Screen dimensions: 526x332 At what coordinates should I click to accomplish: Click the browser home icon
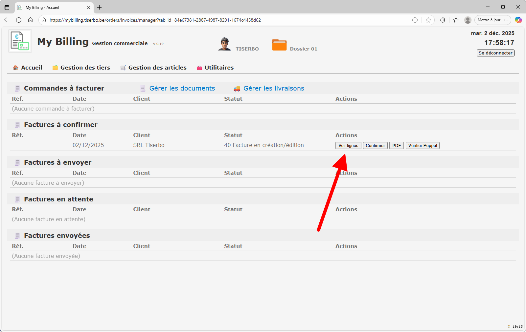(31, 20)
